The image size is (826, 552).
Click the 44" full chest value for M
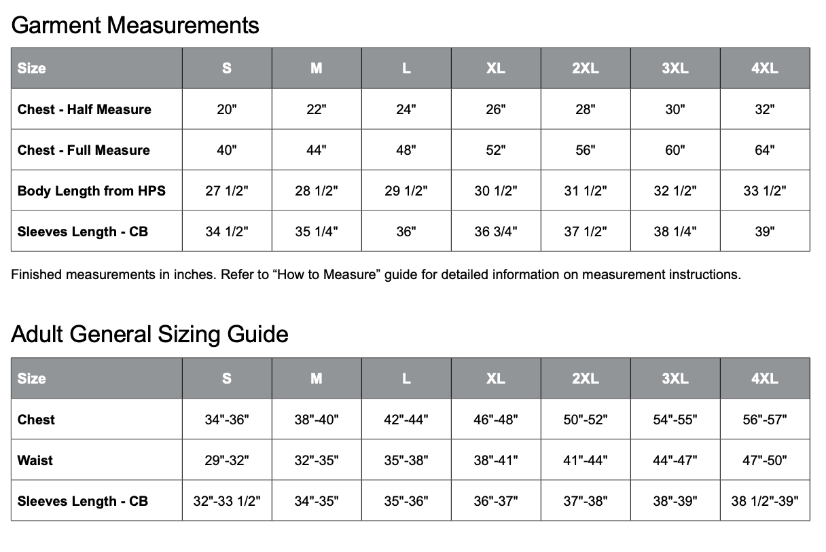click(x=317, y=150)
